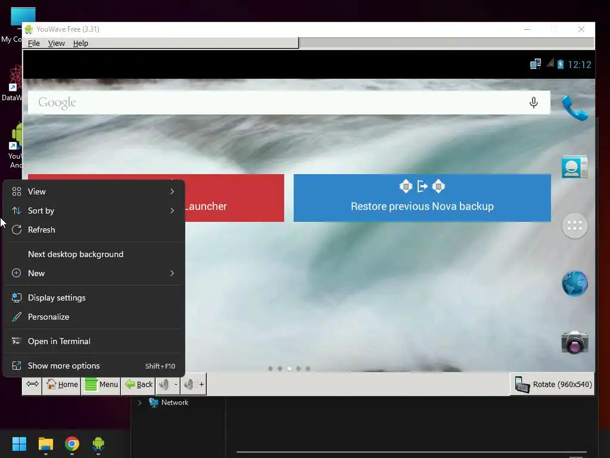The image size is (610, 458).
Task: Click the grid icon next to View in the context menu
Action: (x=16, y=191)
